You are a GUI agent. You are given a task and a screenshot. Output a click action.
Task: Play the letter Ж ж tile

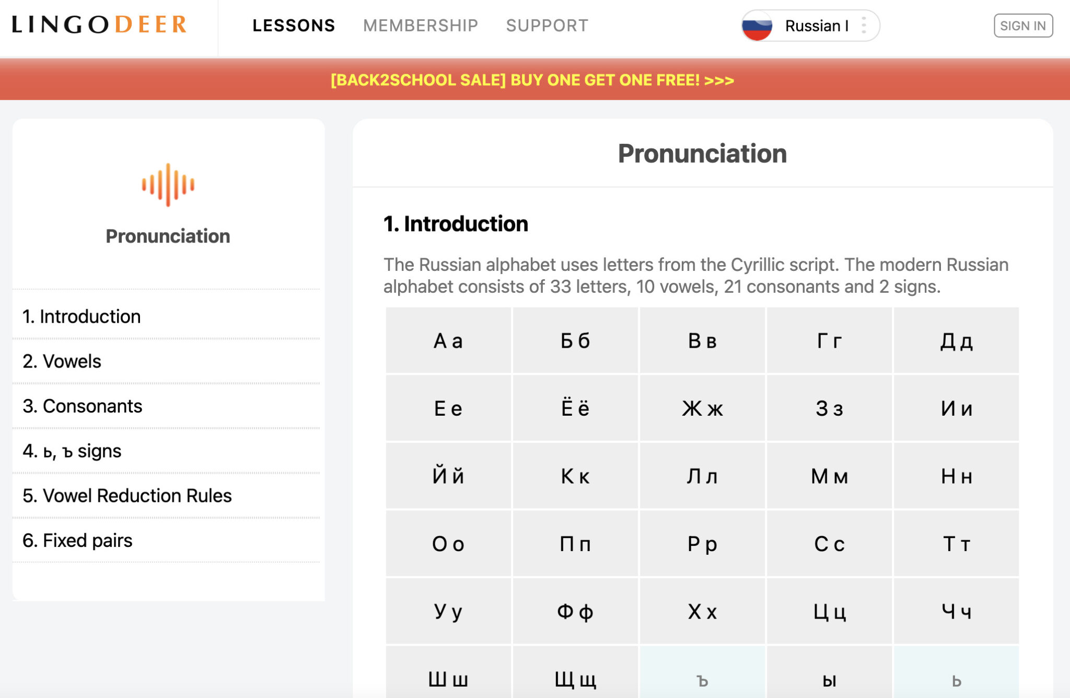point(702,408)
